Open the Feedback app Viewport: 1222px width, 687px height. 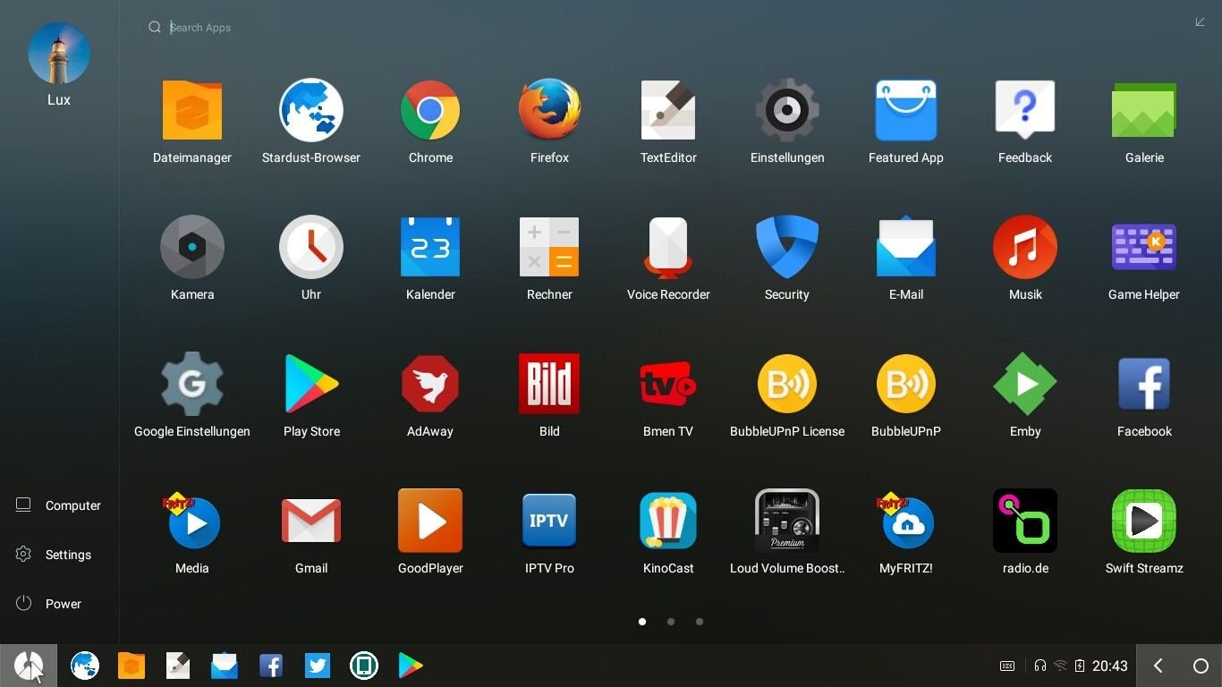[1025, 110]
